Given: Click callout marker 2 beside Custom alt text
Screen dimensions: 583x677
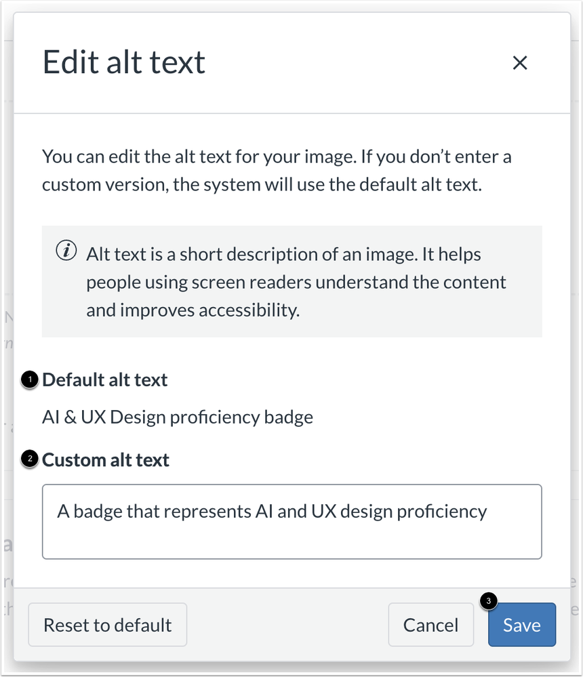Looking at the screenshot, I should (29, 459).
